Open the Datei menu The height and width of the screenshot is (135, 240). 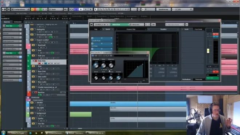click(6, 2)
